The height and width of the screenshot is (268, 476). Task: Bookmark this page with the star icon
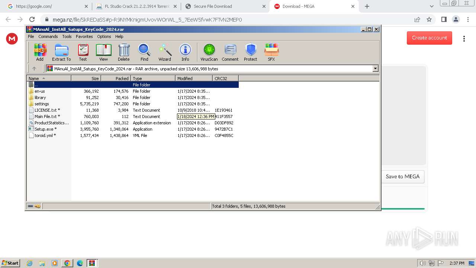coord(429,19)
